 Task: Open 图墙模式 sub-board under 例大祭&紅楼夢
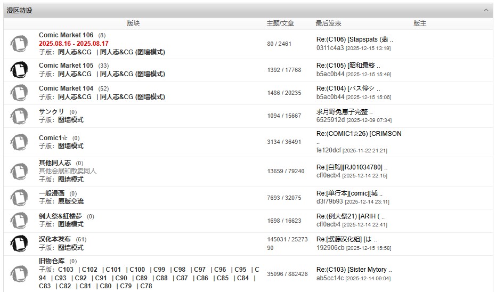point(70,224)
